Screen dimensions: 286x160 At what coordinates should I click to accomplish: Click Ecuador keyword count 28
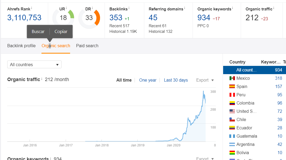point(280,128)
